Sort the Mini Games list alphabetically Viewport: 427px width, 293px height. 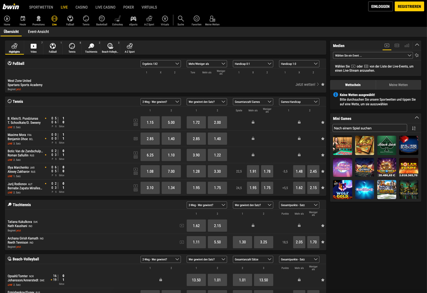tap(414, 128)
